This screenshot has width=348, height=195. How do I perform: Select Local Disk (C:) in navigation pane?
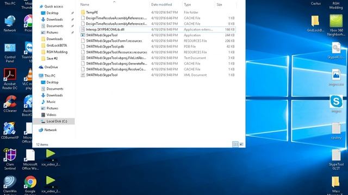(x=54, y=121)
